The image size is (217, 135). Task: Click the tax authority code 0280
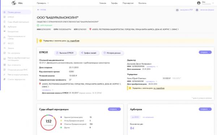(x=71, y=71)
